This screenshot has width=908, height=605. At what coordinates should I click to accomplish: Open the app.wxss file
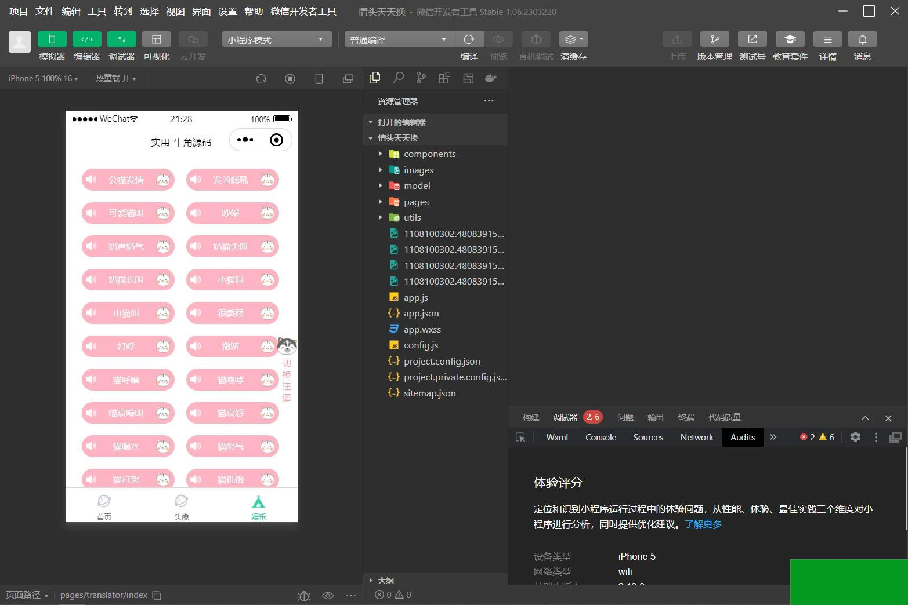coord(435,330)
